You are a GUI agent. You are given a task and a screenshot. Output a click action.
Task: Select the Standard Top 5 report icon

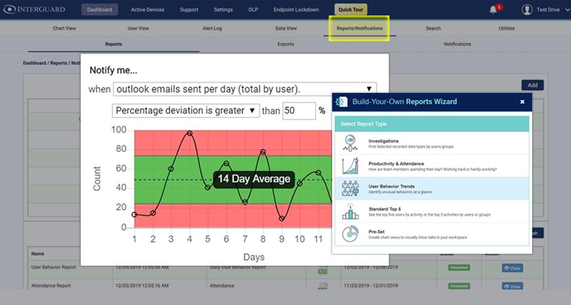(350, 211)
